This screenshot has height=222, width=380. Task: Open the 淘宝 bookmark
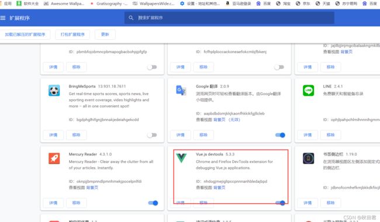click(283, 4)
